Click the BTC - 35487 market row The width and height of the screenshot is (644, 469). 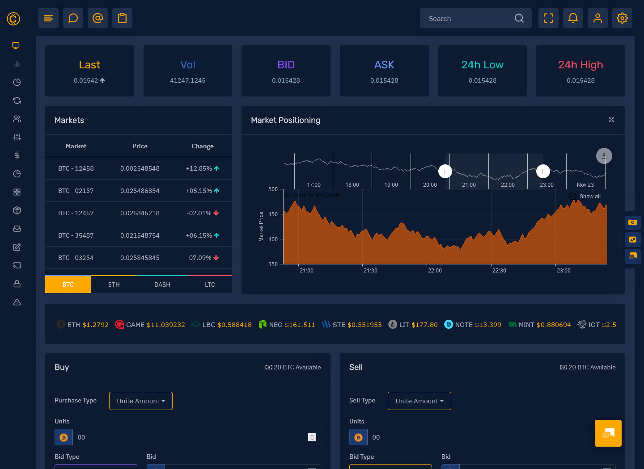tap(139, 235)
